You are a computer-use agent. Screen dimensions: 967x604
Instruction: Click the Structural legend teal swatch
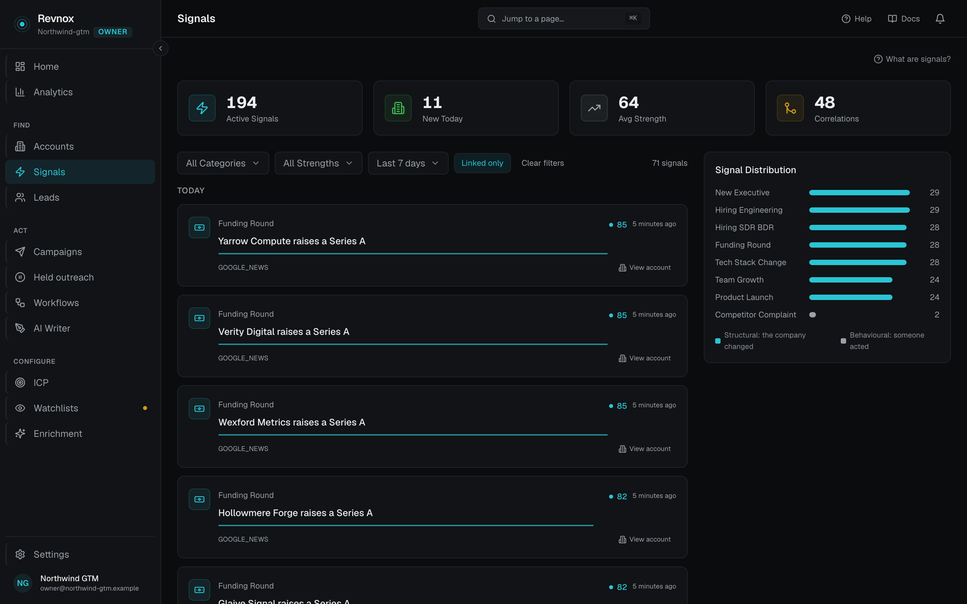718,341
